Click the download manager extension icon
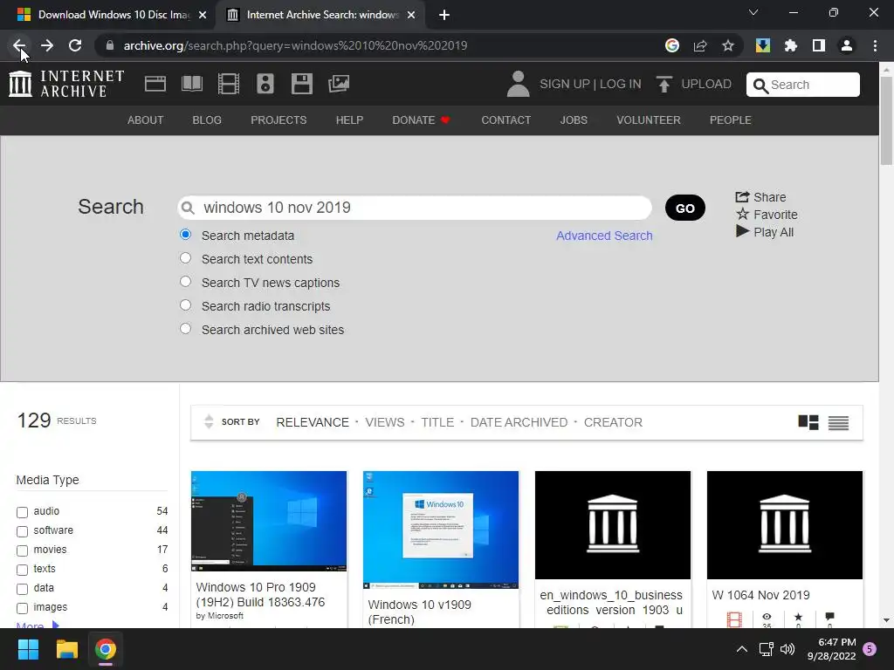The width and height of the screenshot is (894, 670). tap(763, 45)
